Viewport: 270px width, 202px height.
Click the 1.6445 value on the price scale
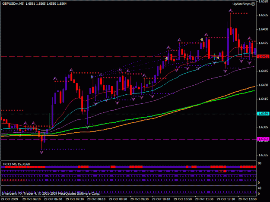point(263,71)
